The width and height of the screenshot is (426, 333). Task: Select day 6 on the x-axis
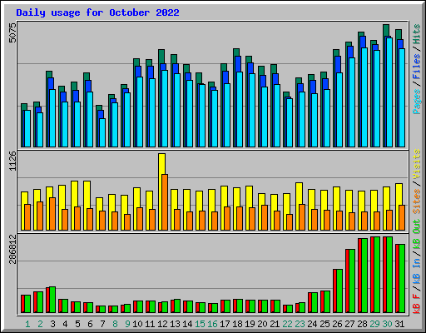[x=90, y=324]
